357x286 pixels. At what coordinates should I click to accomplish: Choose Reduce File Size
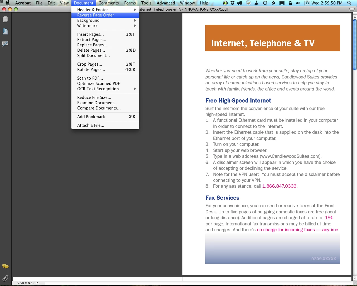(105, 97)
